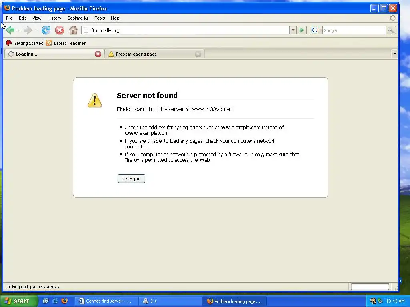Viewport: 410px width, 307px height.
Task: Open the Google search engine selector
Action: pyautogui.click(x=316, y=30)
